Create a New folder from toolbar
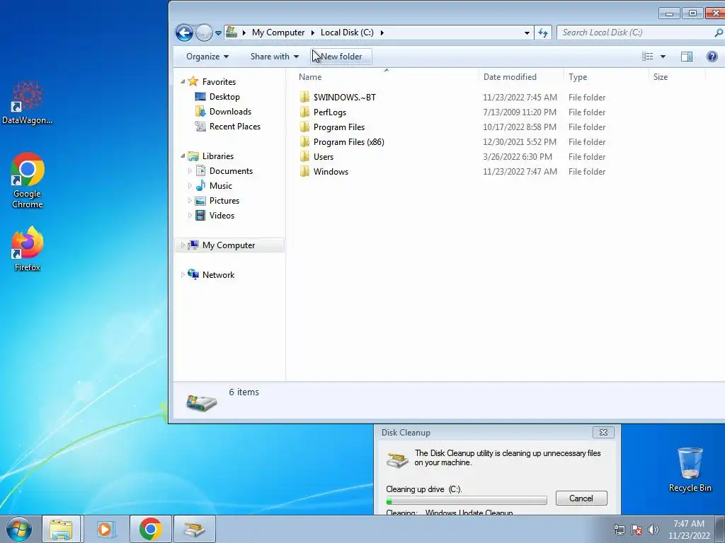This screenshot has width=725, height=543. pyautogui.click(x=341, y=57)
